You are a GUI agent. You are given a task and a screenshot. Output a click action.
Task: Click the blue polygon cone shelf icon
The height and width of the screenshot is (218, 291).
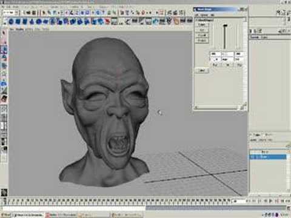point(32,21)
